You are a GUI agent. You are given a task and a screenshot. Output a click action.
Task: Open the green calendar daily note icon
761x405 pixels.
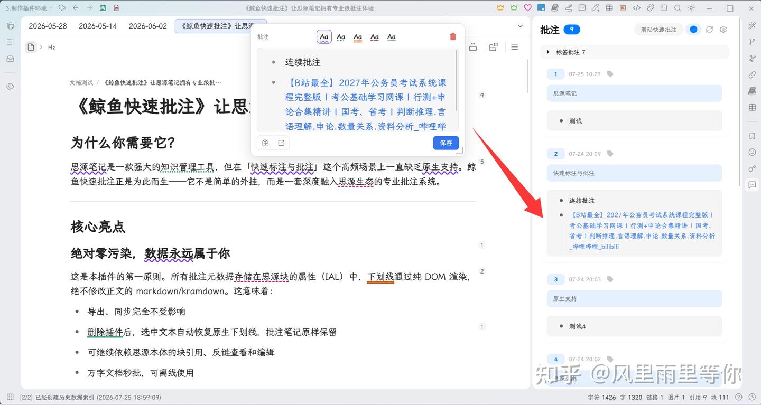[x=103, y=8]
